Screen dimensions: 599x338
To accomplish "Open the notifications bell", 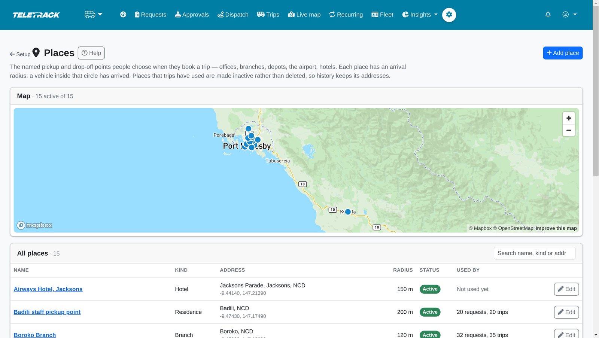I will pos(548,15).
